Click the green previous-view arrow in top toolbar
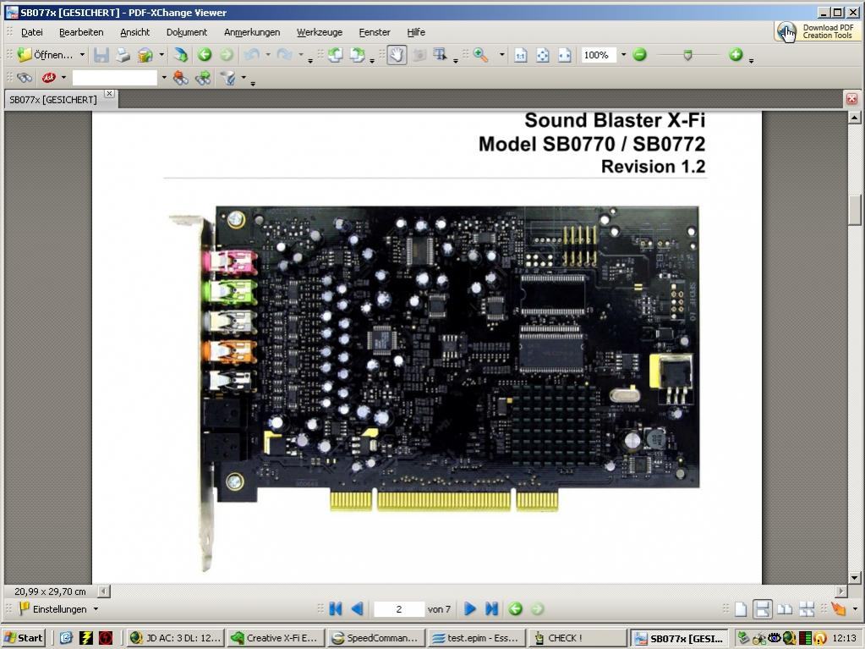The image size is (865, 649). point(205,55)
